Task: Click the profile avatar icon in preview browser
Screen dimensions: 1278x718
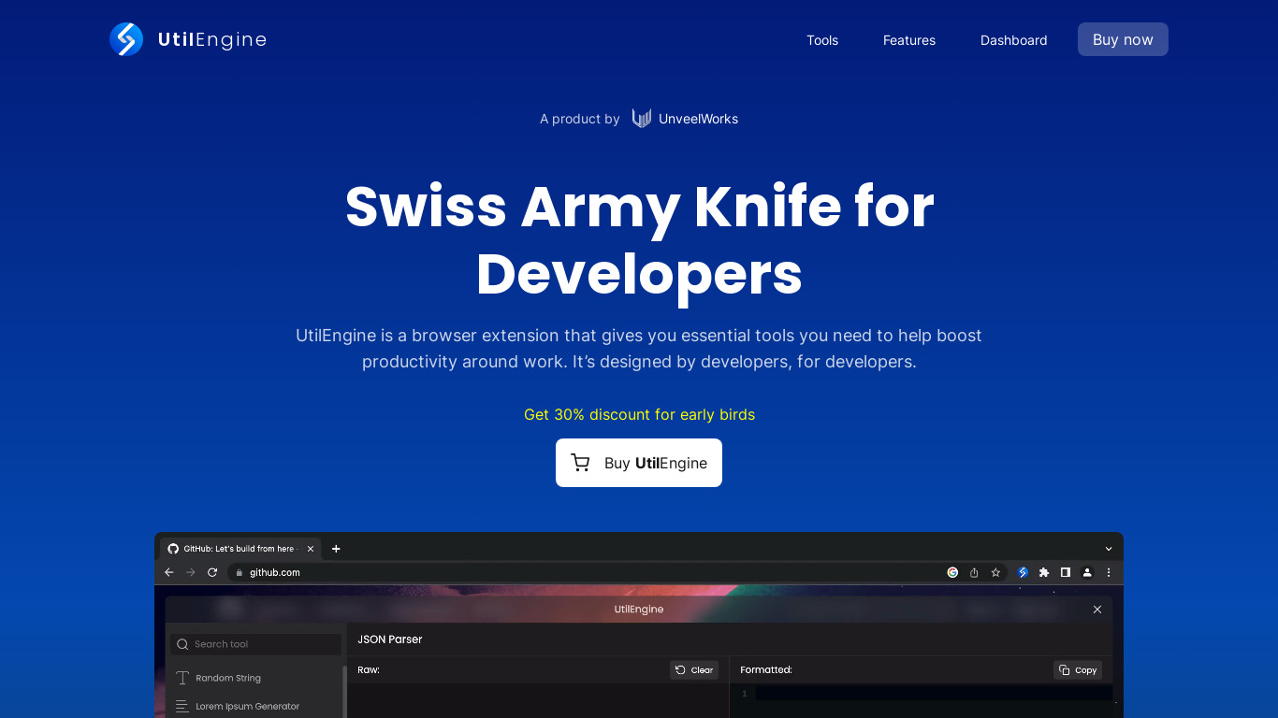Action: point(1087,572)
